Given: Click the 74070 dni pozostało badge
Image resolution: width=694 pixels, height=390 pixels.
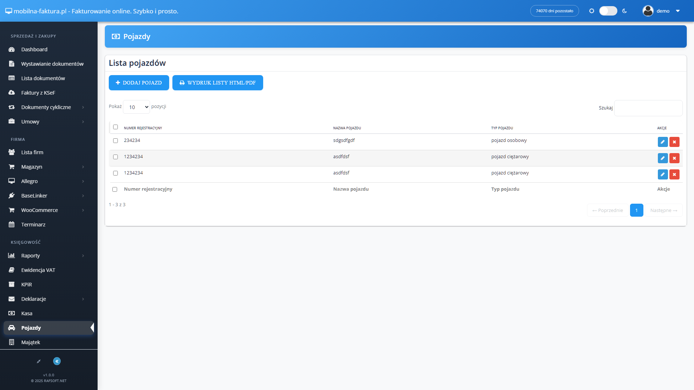Looking at the screenshot, I should [554, 11].
